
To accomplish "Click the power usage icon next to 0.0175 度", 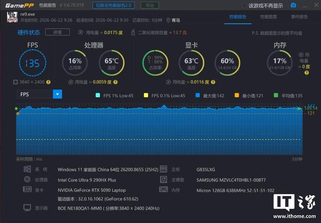I will click(x=81, y=33).
